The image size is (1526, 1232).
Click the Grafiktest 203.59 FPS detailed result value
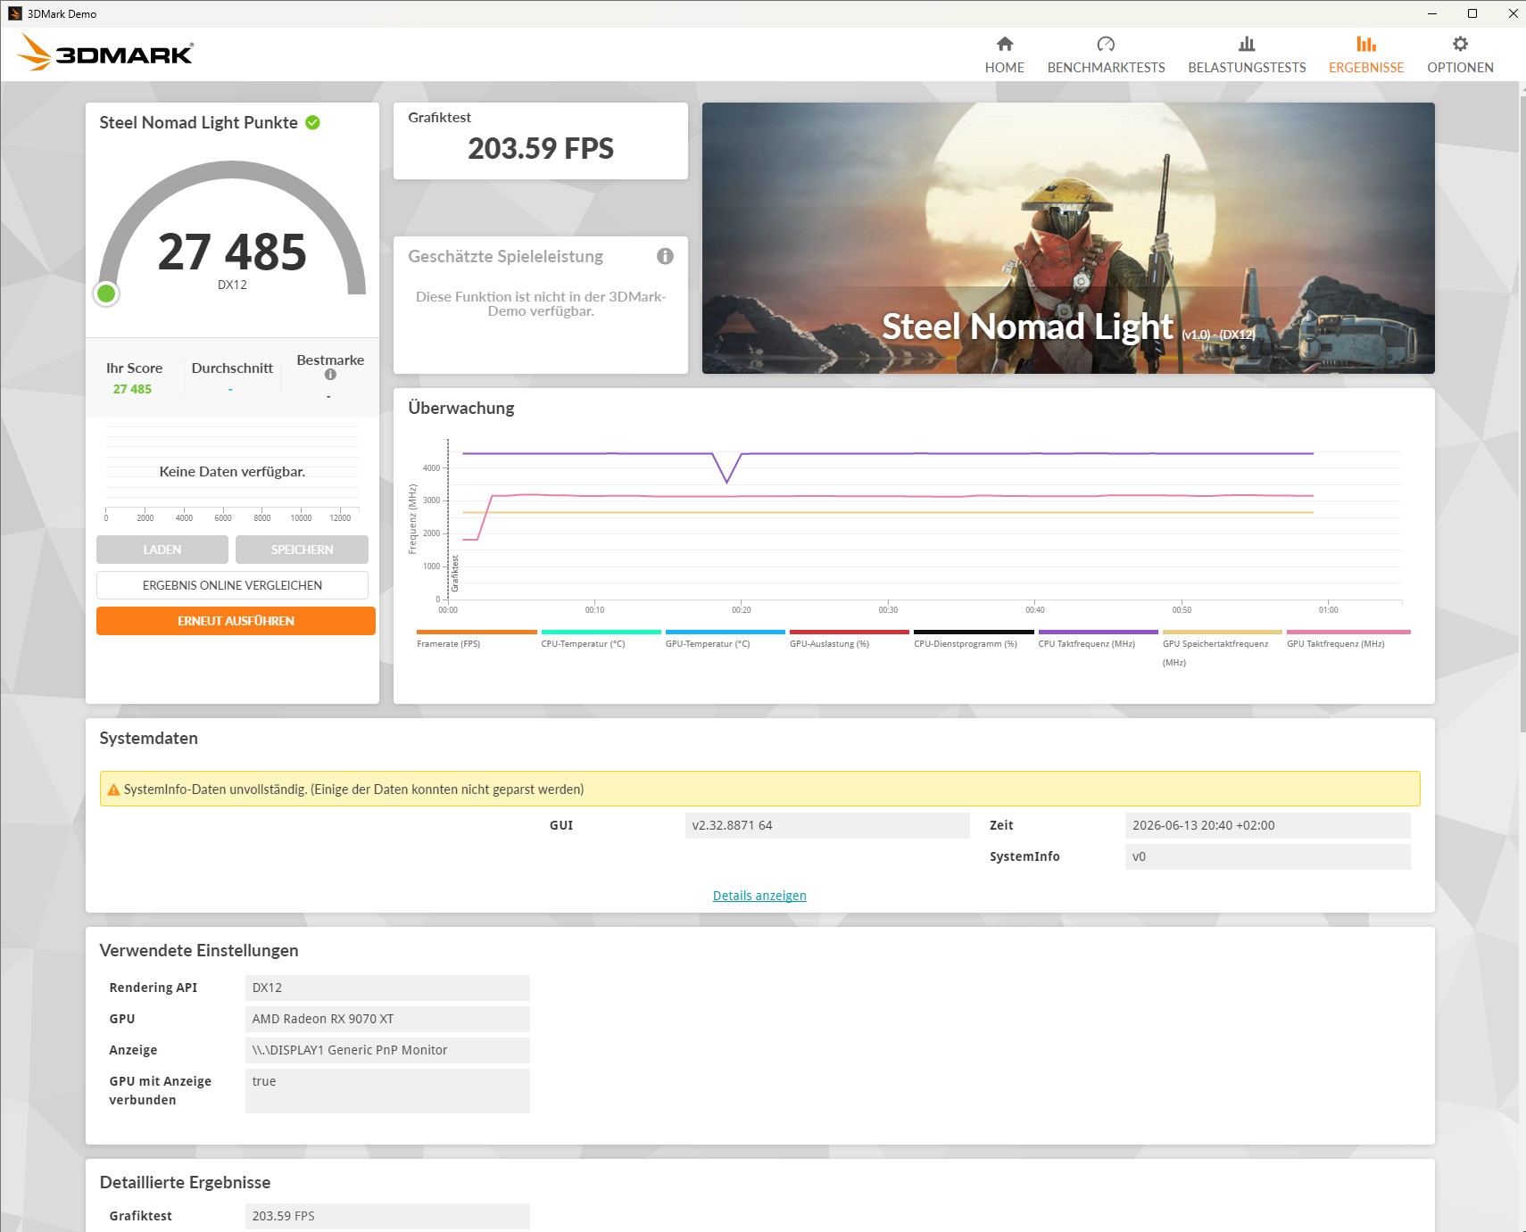(x=387, y=1216)
